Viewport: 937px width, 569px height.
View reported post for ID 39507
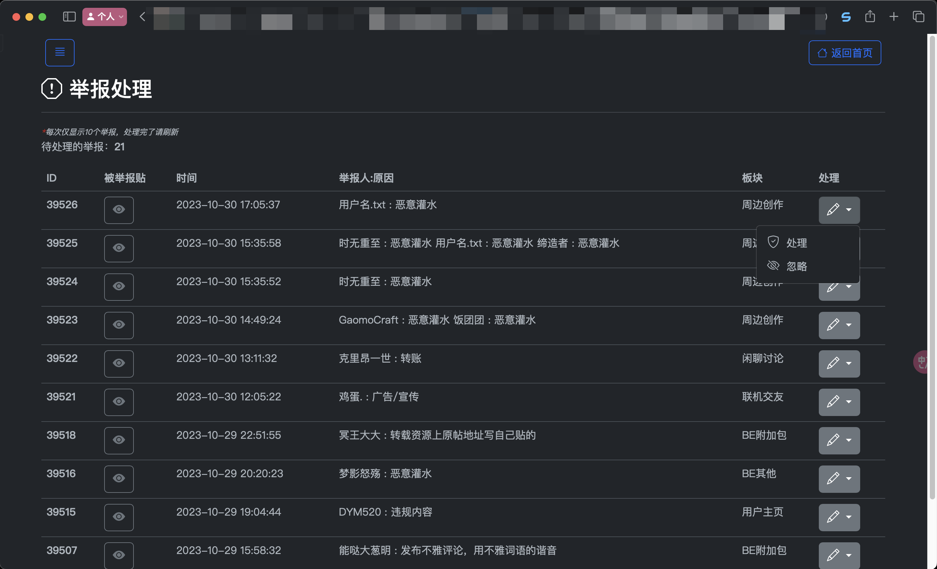pos(119,555)
